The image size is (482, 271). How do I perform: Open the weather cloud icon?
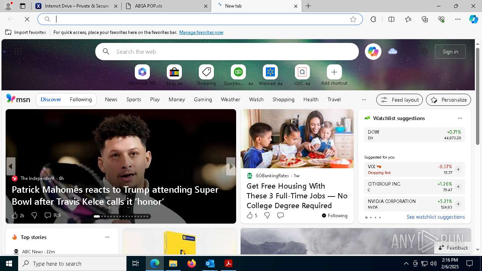tap(393, 51)
